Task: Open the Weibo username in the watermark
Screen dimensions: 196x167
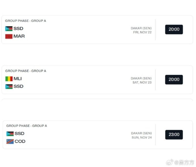Action: click(x=184, y=163)
